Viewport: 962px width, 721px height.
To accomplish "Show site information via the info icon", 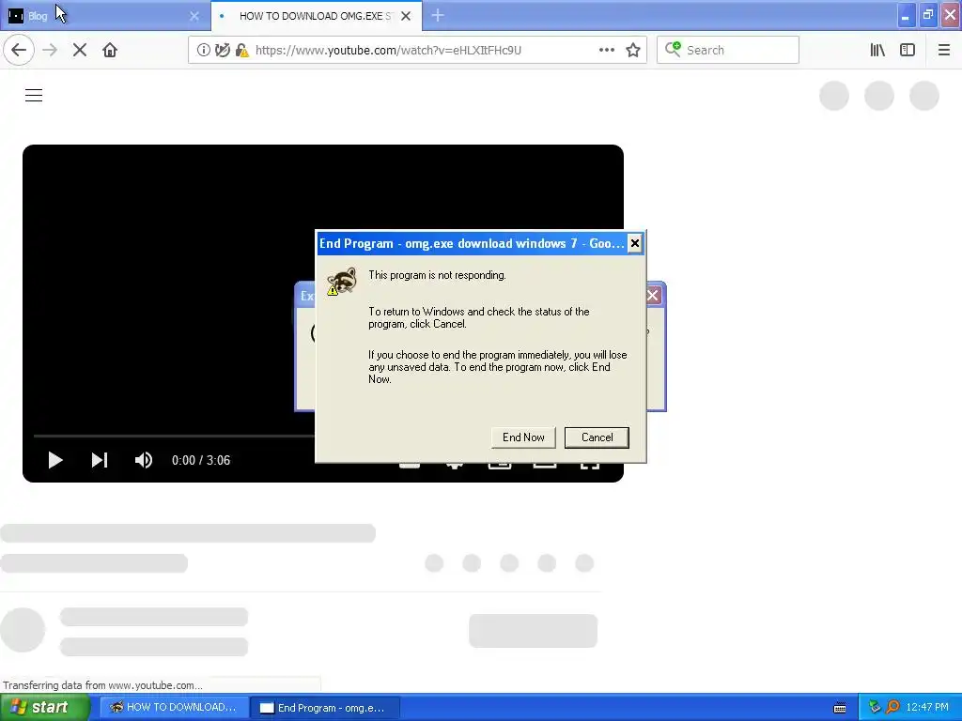I will [x=204, y=51].
